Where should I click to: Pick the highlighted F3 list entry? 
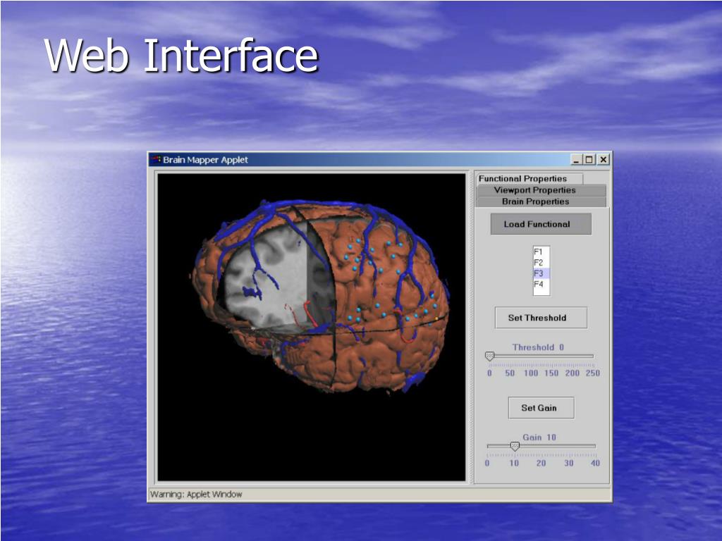[x=541, y=273]
